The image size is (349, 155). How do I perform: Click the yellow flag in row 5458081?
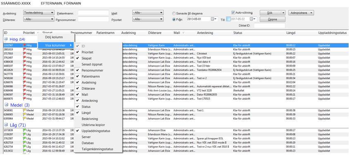(24, 110)
